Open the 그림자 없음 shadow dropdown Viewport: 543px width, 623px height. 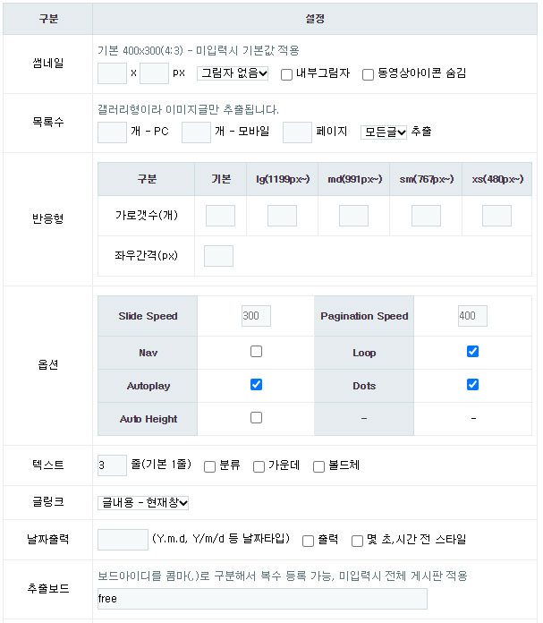[x=233, y=73]
